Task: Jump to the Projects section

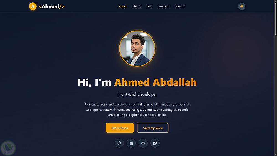Action: (164, 7)
